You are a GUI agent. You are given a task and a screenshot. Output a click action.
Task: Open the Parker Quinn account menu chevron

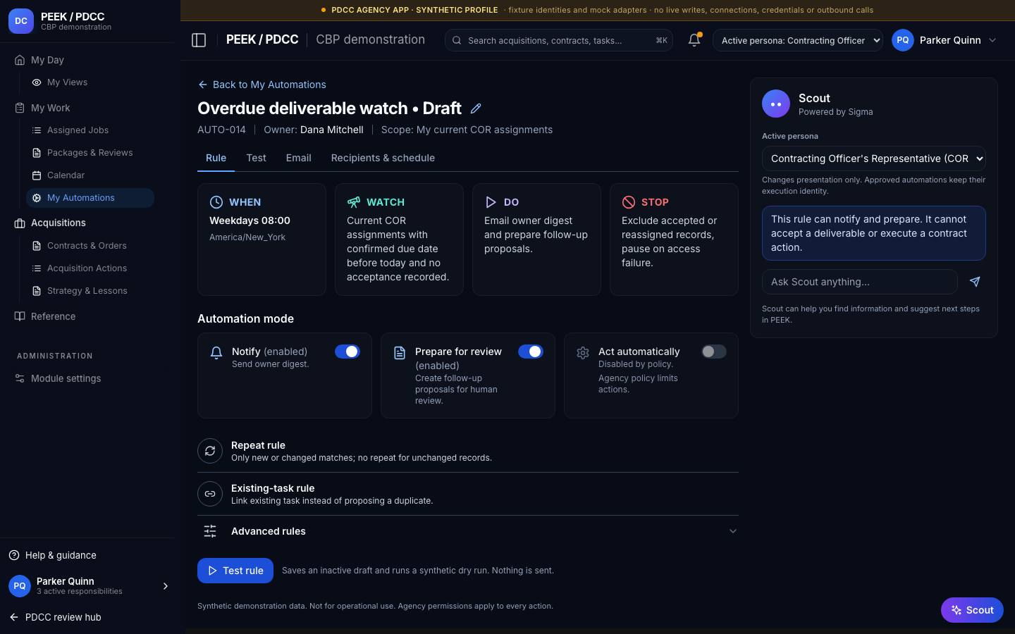click(992, 40)
